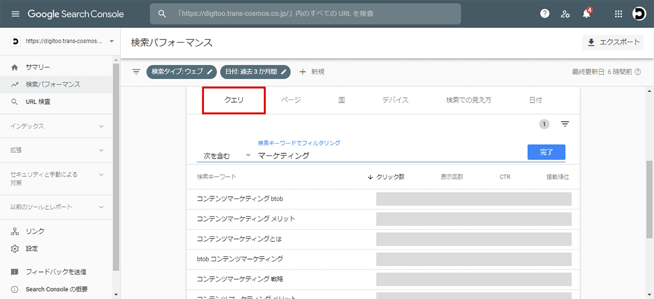
Task: Switch to the 検索での見え方 tab
Action: coord(469,100)
